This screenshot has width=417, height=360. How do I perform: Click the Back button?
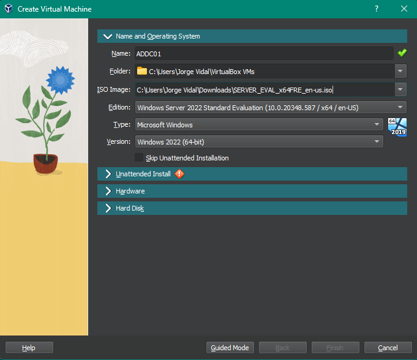[x=283, y=348]
